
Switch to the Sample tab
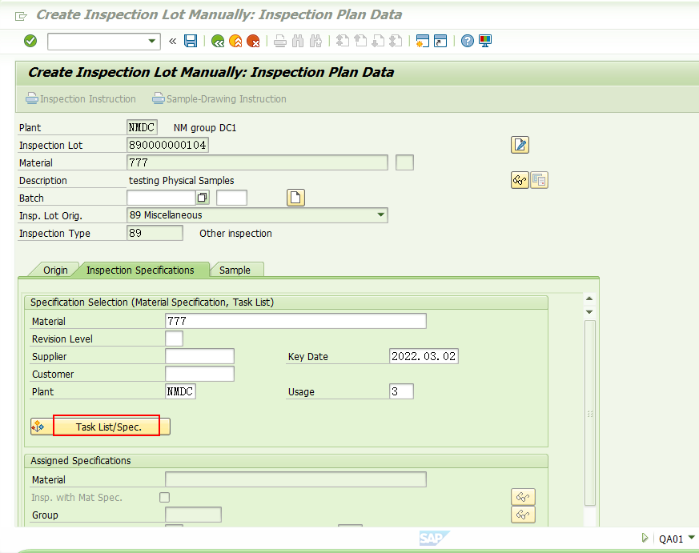click(235, 270)
